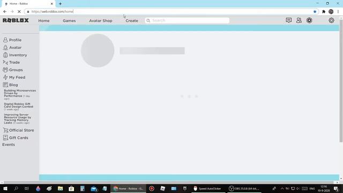Bookmark page with star icon

[315, 12]
